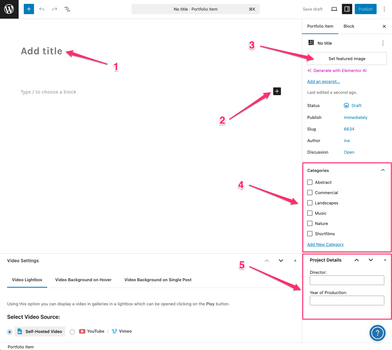This screenshot has width=392, height=350.
Task: Click the laptop preview icon
Action: point(334,9)
